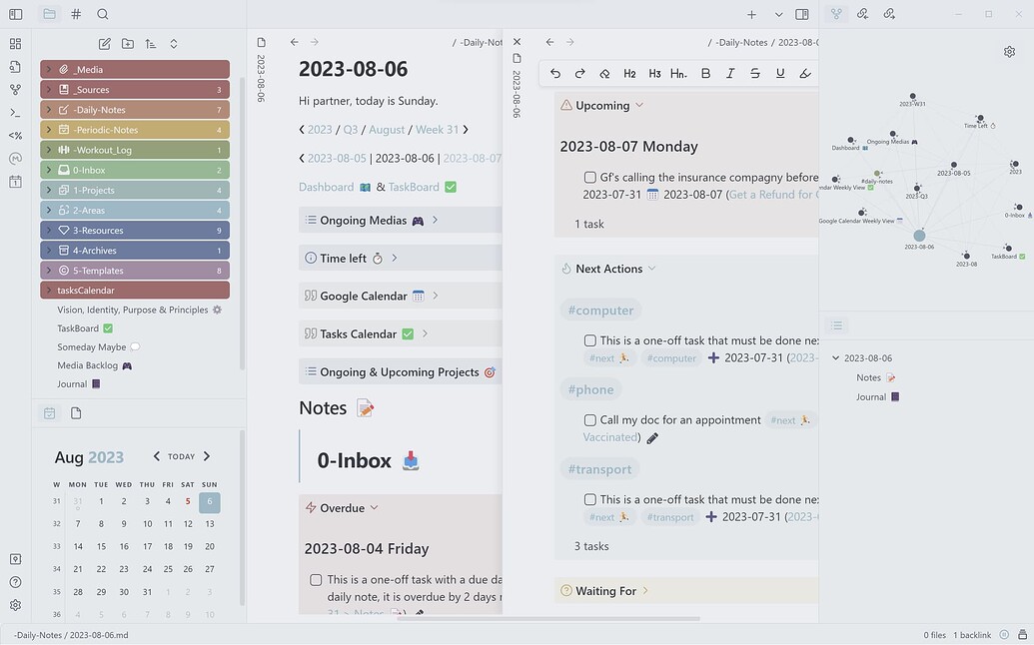
Task: Jump to today using the TODAY button
Action: pos(181,456)
